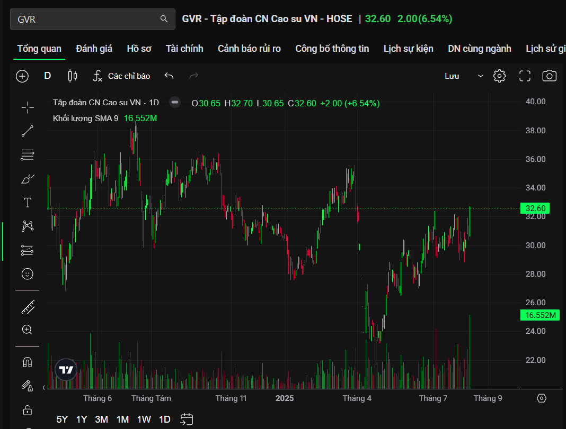This screenshot has height=429, width=566.
Task: Select the zoom in tool
Action: tap(28, 330)
